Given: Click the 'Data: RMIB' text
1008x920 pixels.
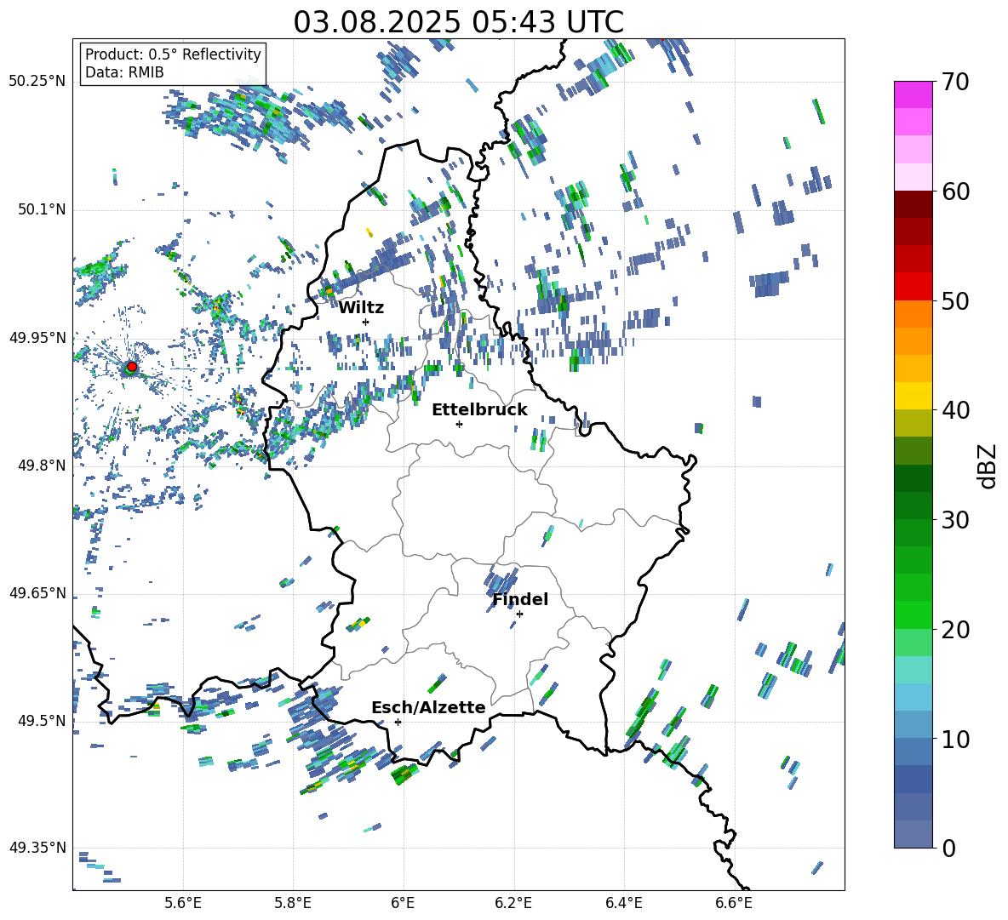Looking at the screenshot, I should point(124,72).
